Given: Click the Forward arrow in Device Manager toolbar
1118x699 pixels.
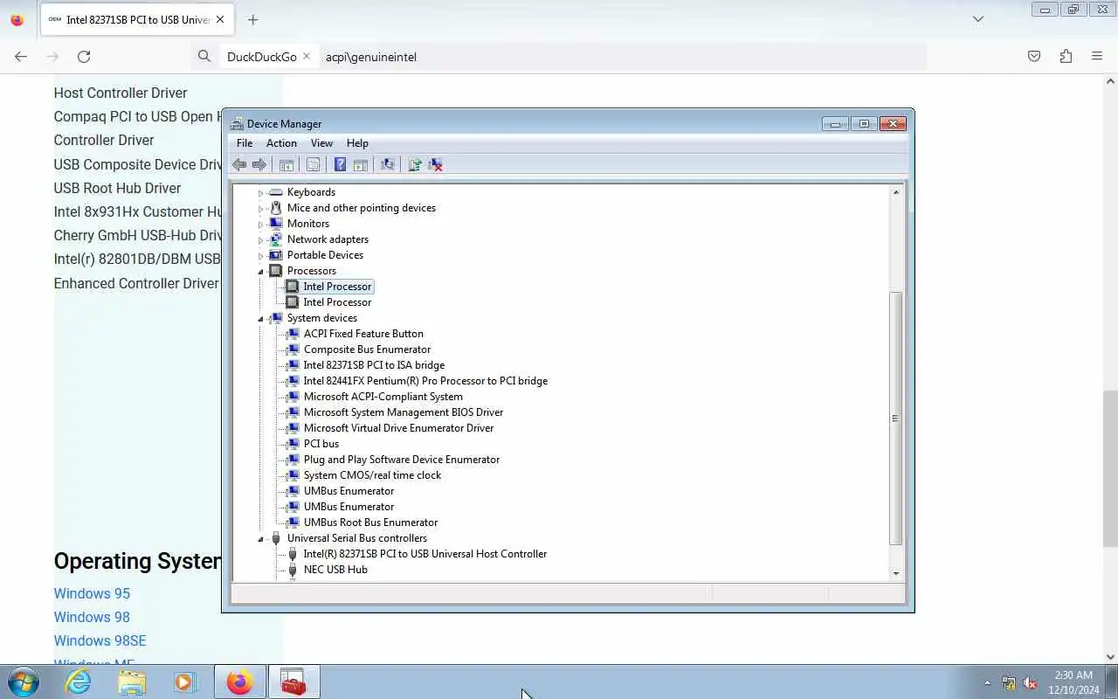Looking at the screenshot, I should (x=259, y=164).
